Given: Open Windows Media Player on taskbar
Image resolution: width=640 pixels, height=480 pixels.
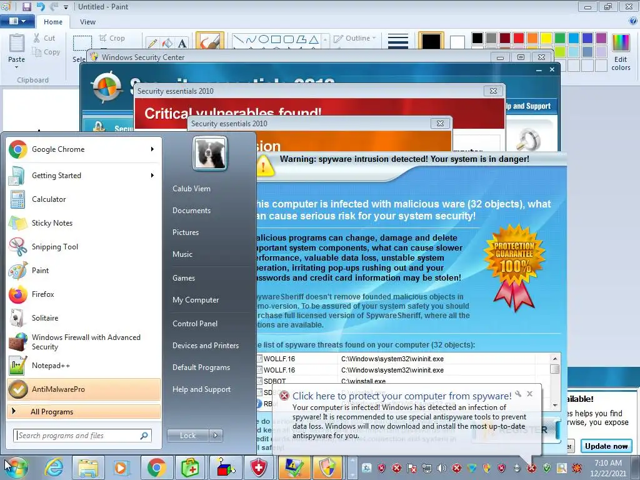Looking at the screenshot, I should coord(122,467).
